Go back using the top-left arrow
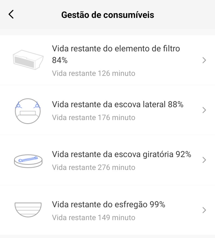 11,15
